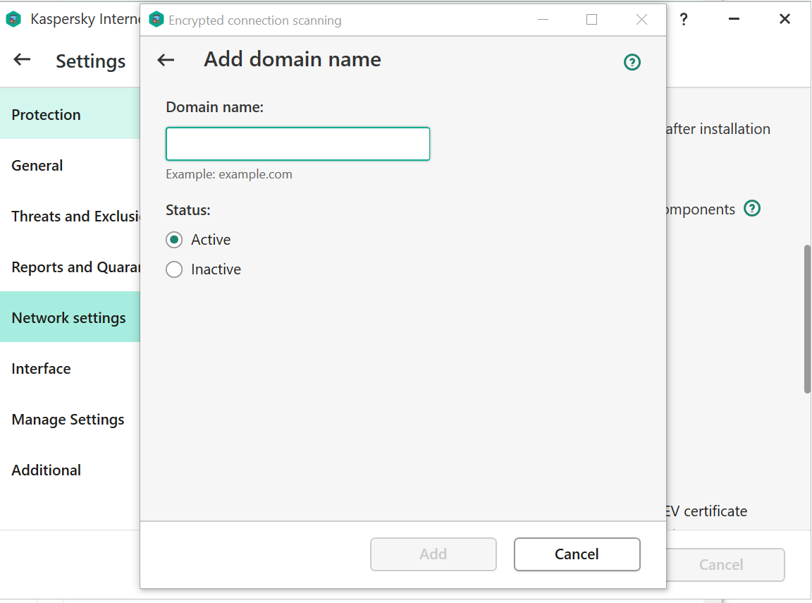Open the Manage Settings section
The image size is (812, 603).
coord(68,420)
